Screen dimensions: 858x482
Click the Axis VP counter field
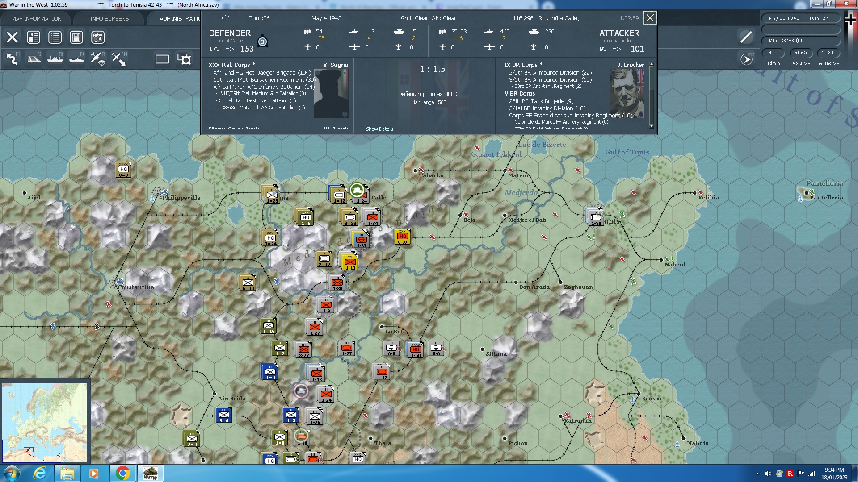[800, 53]
